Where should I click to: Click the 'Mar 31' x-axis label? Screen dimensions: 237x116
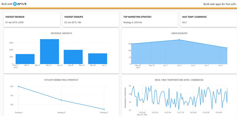49,65
